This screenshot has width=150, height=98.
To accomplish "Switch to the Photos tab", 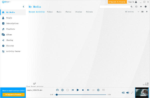I will pos(68,12).
